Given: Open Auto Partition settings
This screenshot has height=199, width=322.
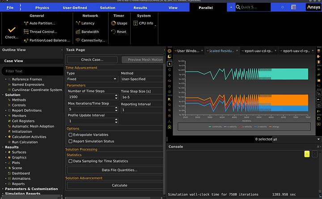Looking at the screenshot, I should [x=39, y=23].
